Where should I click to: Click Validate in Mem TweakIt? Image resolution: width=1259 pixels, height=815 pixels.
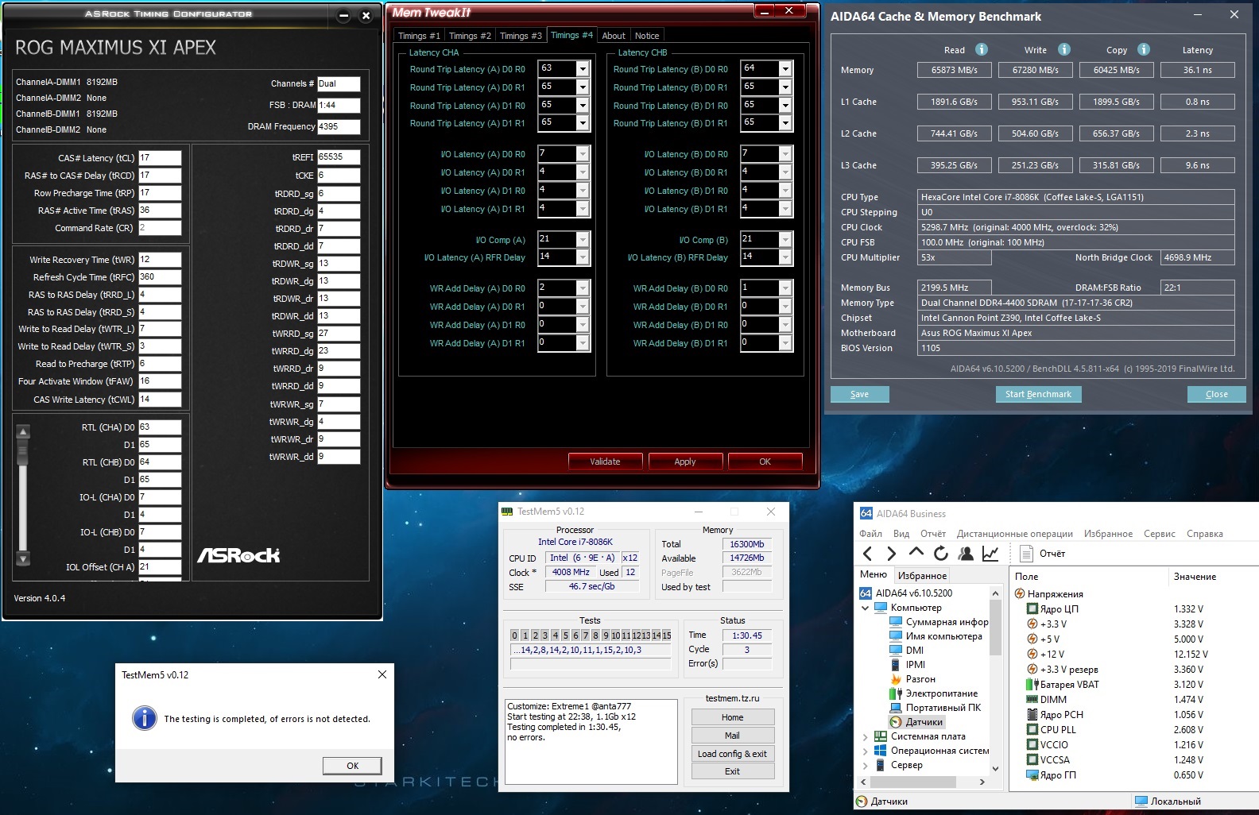click(x=605, y=462)
